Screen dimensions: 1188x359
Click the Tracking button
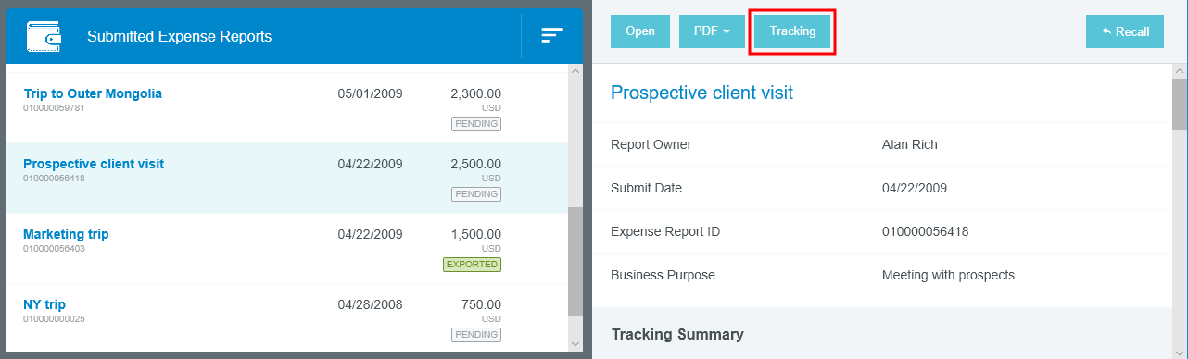[792, 31]
